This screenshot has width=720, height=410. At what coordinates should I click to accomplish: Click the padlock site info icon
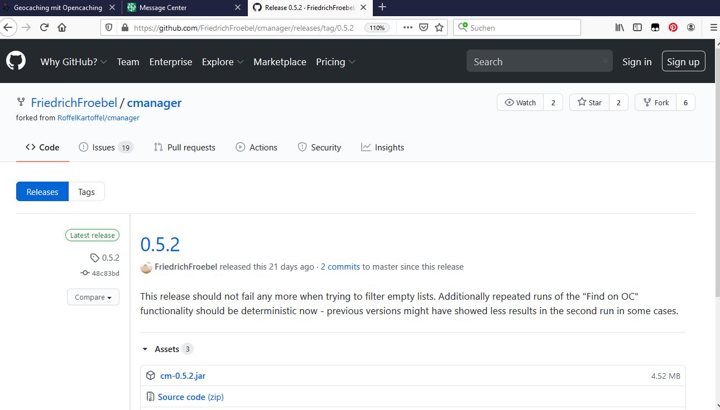124,27
